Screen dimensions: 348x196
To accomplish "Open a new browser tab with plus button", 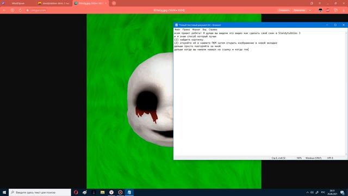I will 114,3.
